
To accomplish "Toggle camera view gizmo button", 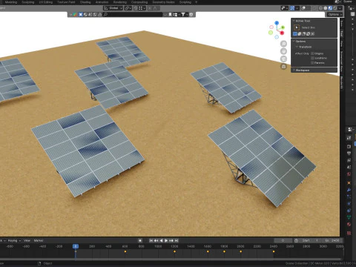I will coord(283,59).
